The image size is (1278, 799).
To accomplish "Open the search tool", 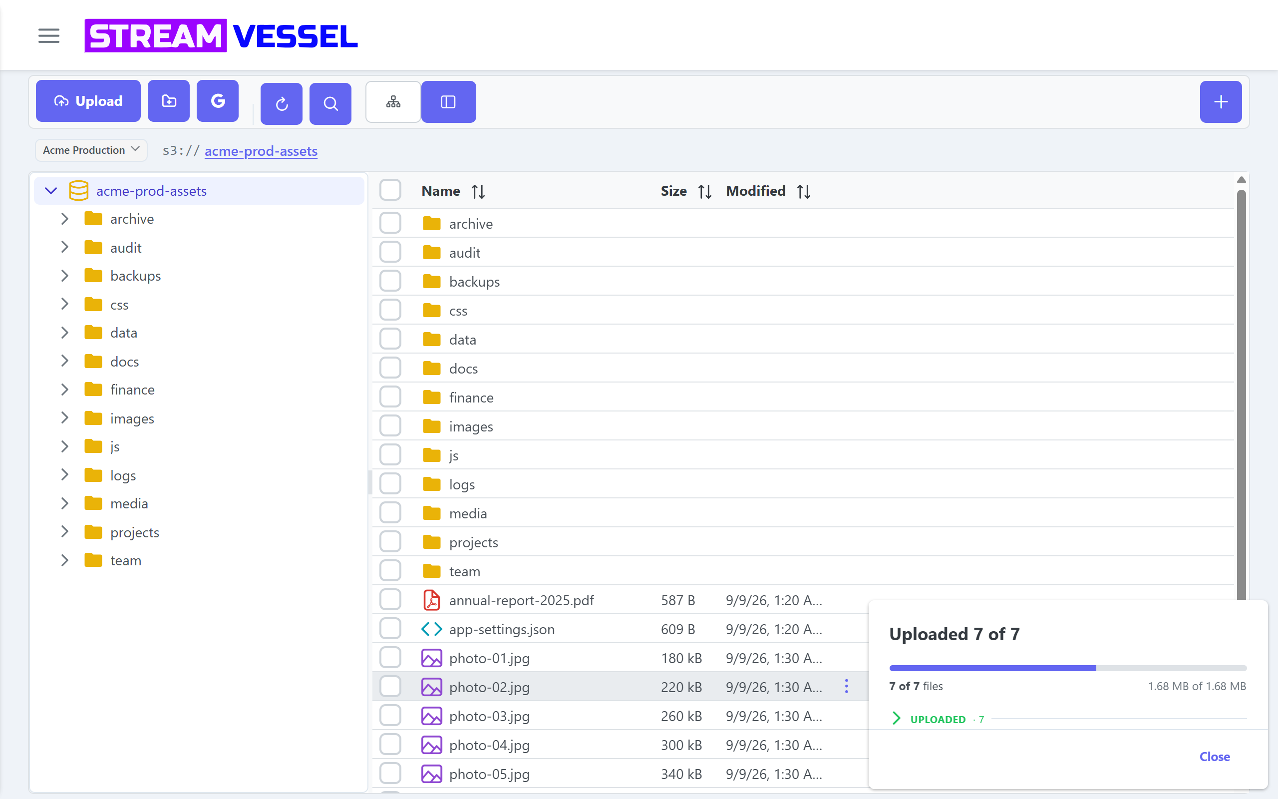I will pos(330,103).
